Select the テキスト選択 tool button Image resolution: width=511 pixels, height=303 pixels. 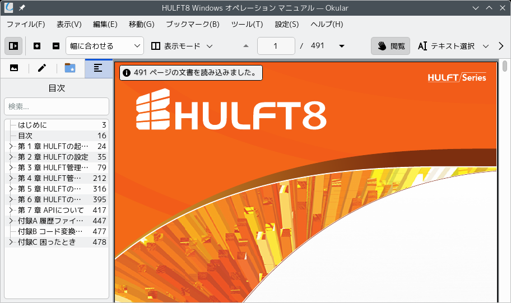[446, 46]
